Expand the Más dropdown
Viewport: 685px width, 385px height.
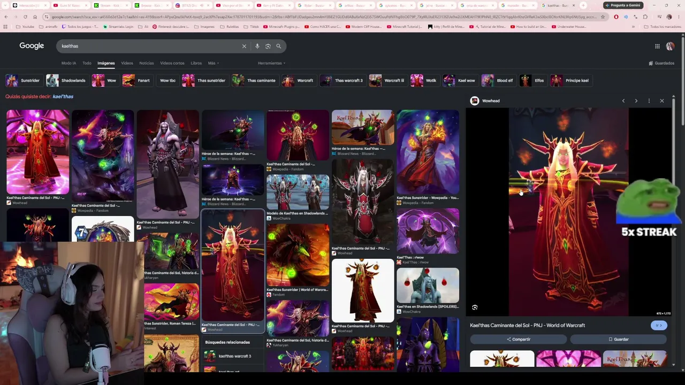[x=213, y=63]
